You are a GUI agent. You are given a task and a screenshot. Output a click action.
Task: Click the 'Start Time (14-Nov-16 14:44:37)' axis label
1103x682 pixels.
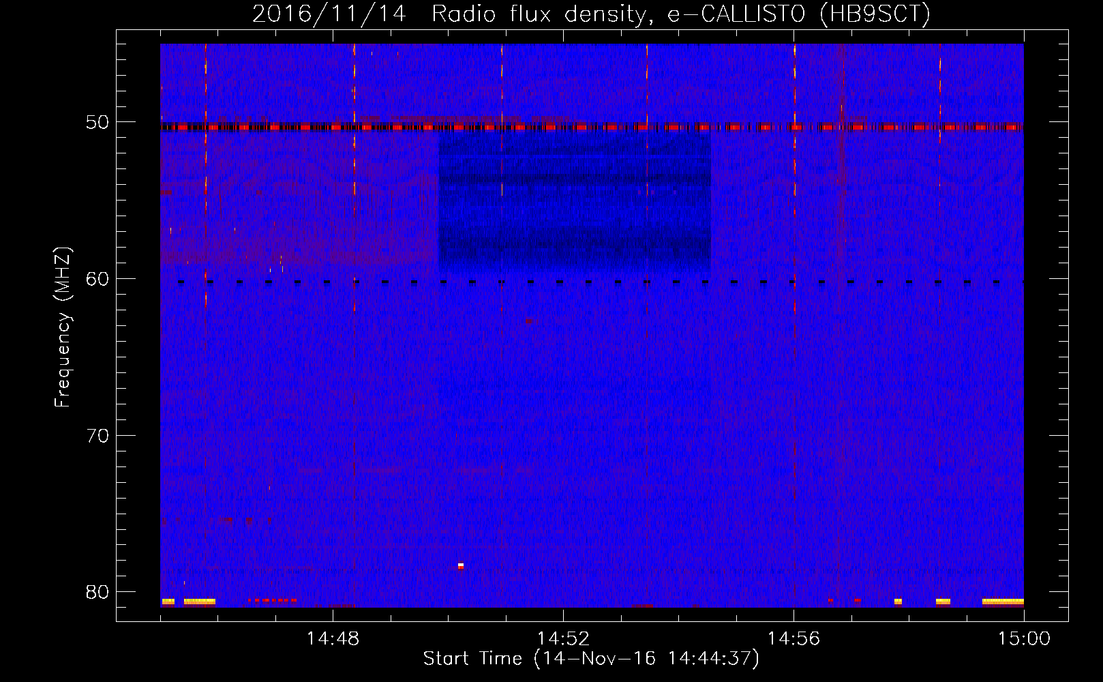591,659
